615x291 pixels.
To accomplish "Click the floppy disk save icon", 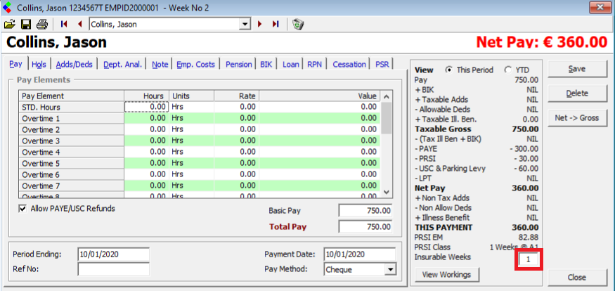I will pos(25,24).
